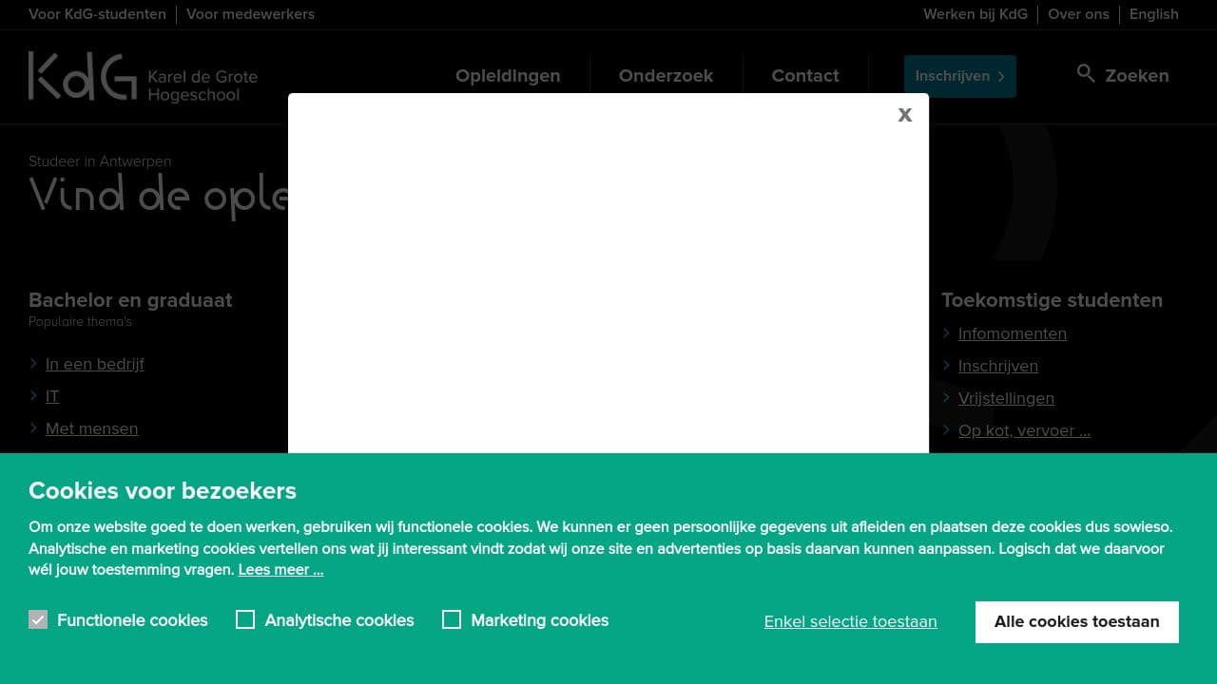Click the chevron icon before IT
The width and height of the screenshot is (1217, 684).
click(34, 396)
